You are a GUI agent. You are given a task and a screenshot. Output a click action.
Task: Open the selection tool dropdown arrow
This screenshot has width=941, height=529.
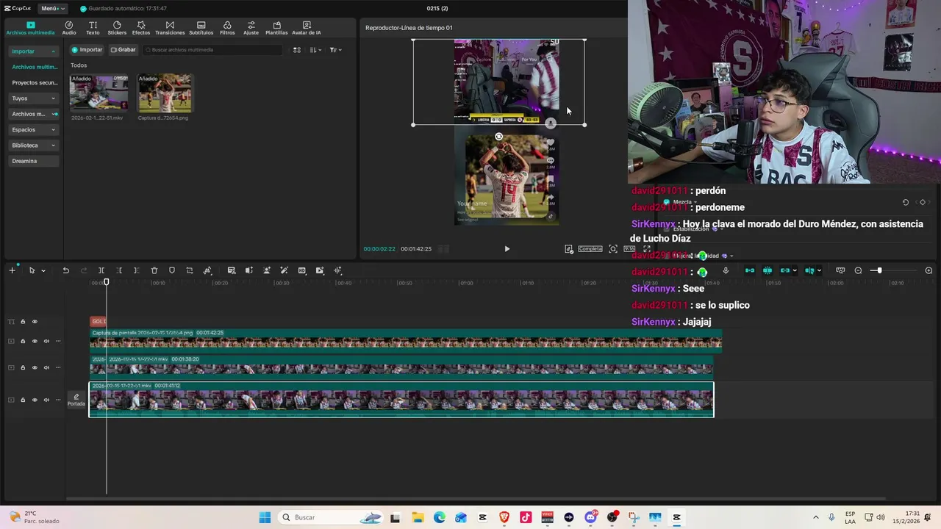tap(43, 271)
